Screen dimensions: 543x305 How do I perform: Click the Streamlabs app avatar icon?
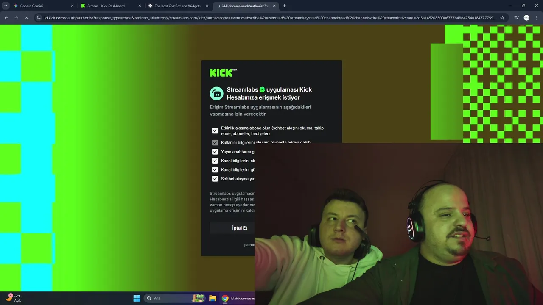tap(216, 93)
